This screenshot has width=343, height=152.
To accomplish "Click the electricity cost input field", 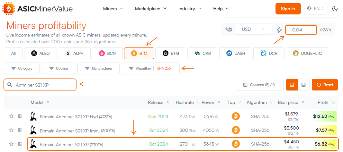I will point(301,30).
